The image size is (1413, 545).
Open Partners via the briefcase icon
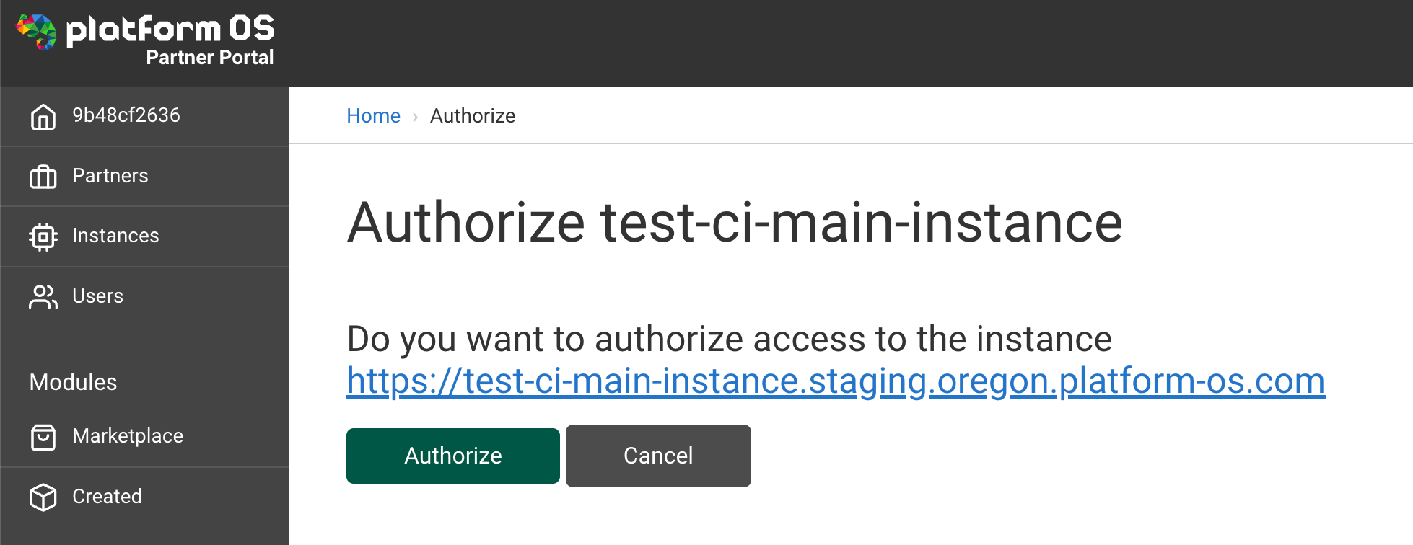(x=43, y=176)
